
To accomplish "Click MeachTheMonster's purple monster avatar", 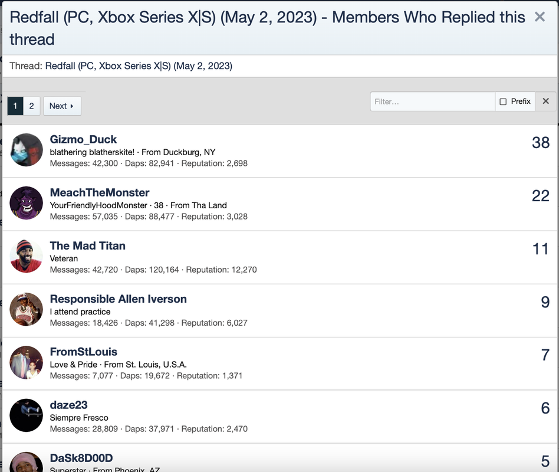I will tap(27, 203).
